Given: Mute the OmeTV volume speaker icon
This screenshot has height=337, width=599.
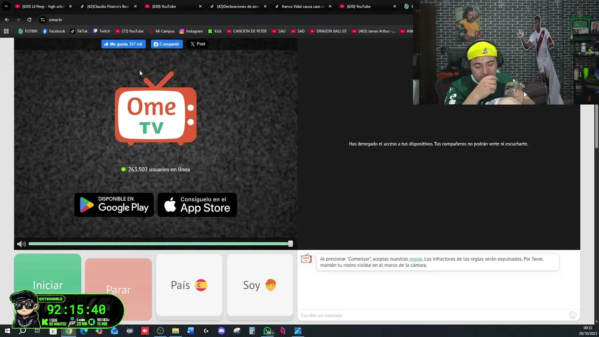Looking at the screenshot, I should [x=22, y=244].
